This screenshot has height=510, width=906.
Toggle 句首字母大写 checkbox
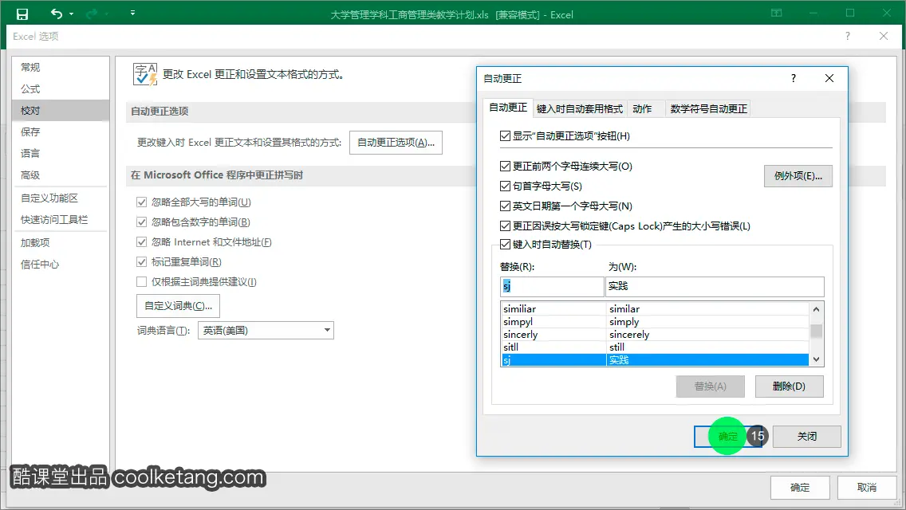(505, 186)
